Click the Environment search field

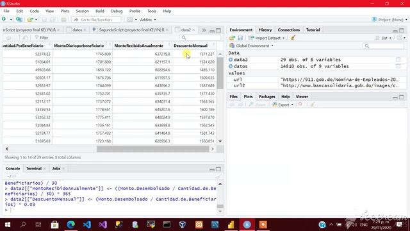[x=384, y=46]
